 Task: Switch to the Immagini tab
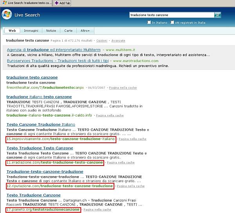tap(31, 31)
